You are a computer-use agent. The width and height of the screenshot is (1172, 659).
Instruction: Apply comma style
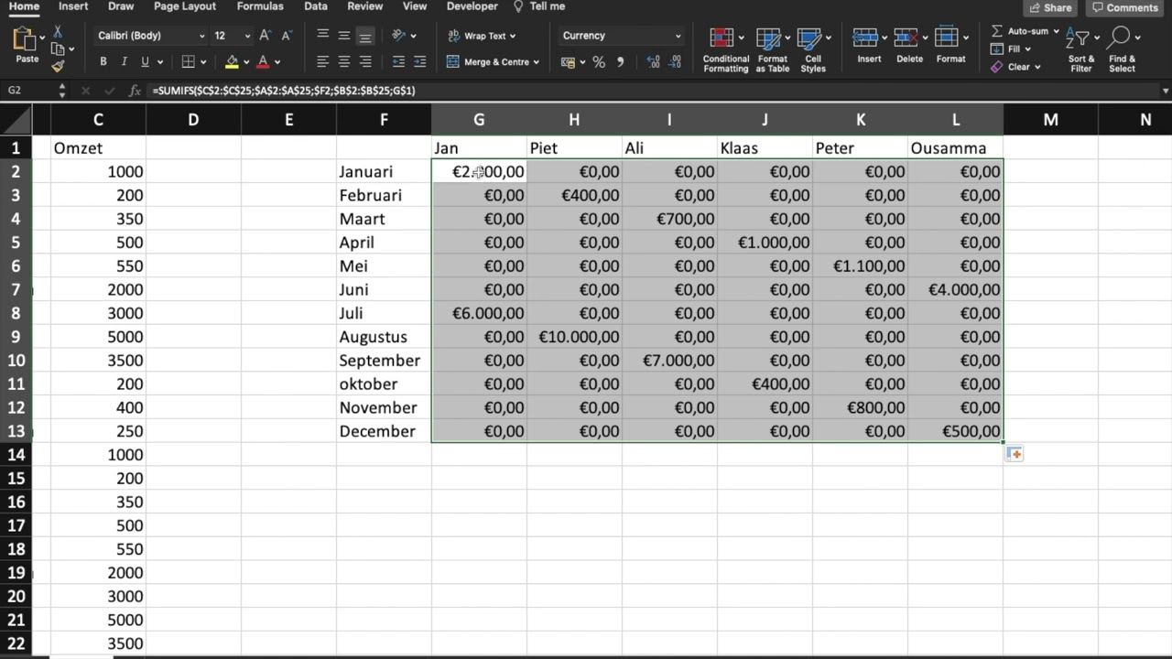click(621, 62)
